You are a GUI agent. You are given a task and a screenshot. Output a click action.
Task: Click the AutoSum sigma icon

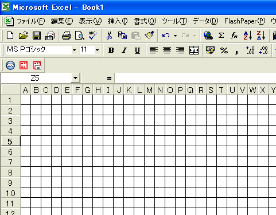click(221, 36)
